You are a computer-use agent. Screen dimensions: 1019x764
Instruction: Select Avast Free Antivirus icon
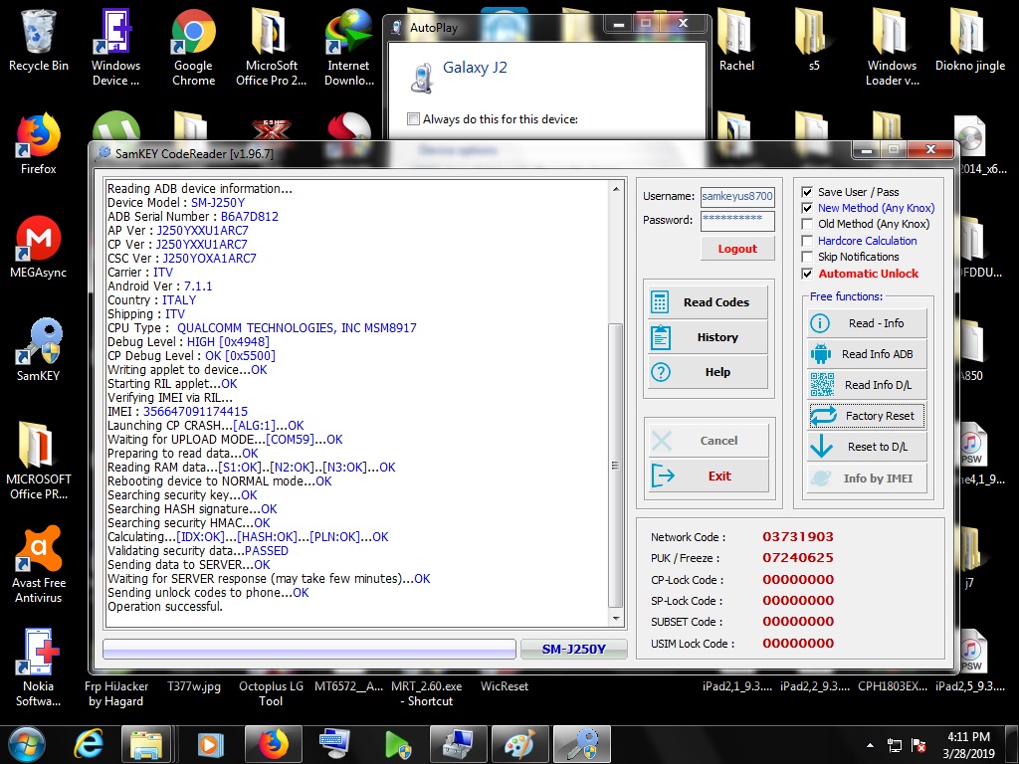click(x=39, y=564)
